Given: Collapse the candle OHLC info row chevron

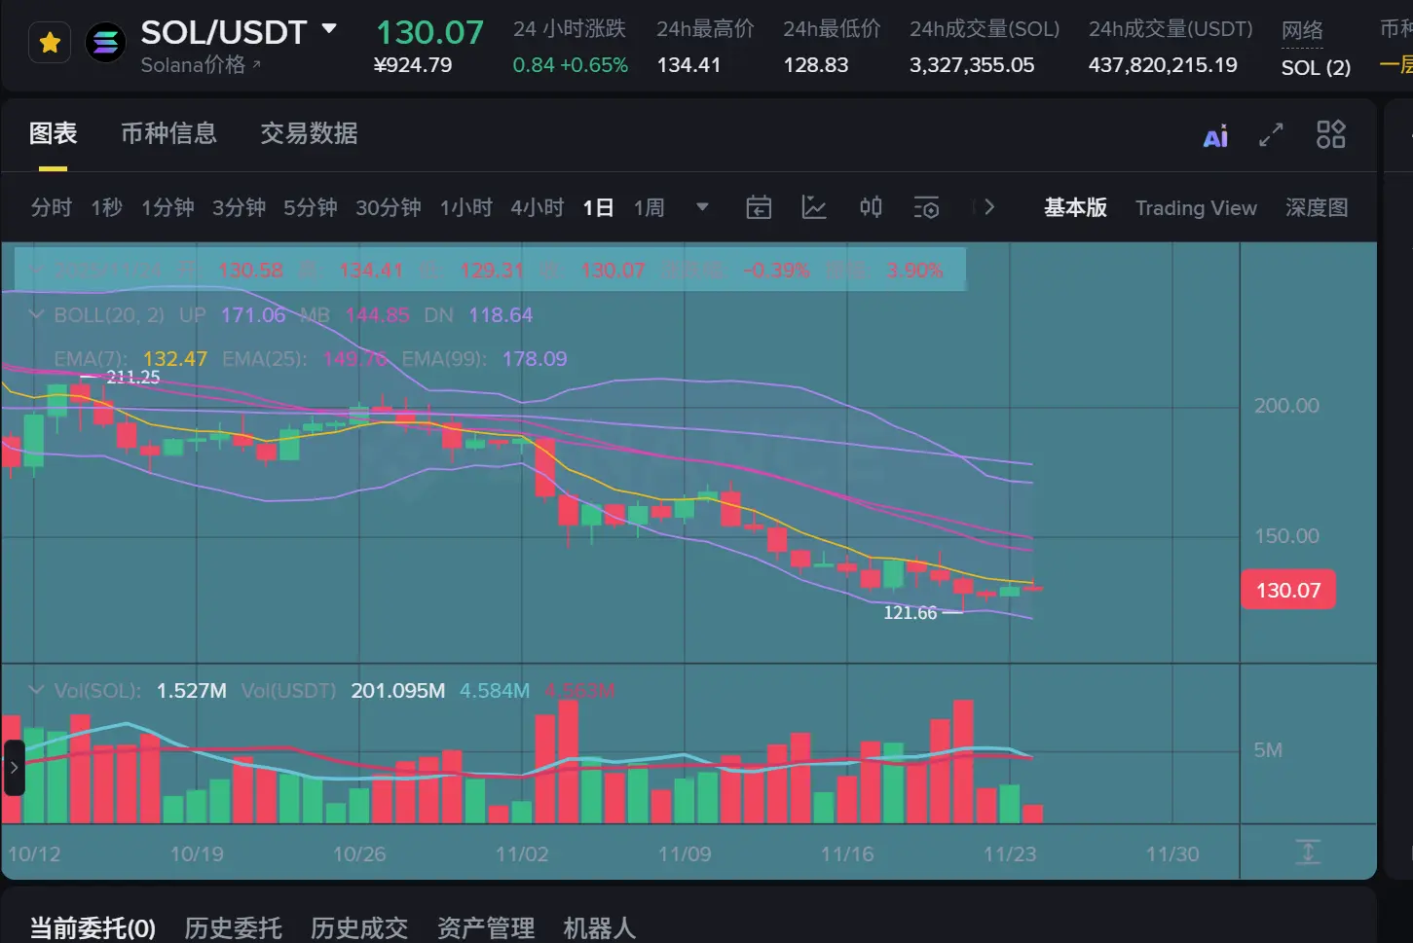Looking at the screenshot, I should pos(37,270).
